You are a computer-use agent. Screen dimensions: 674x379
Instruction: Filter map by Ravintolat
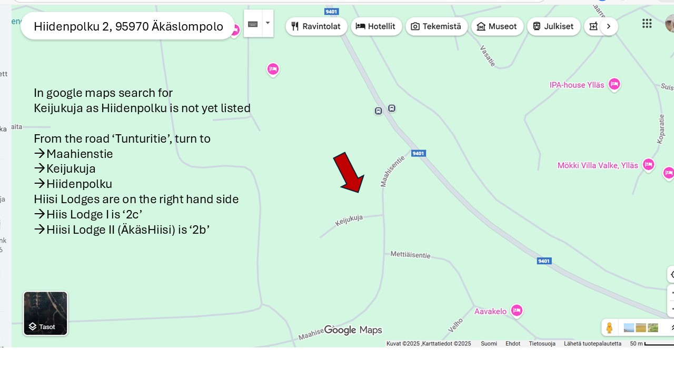click(x=316, y=26)
